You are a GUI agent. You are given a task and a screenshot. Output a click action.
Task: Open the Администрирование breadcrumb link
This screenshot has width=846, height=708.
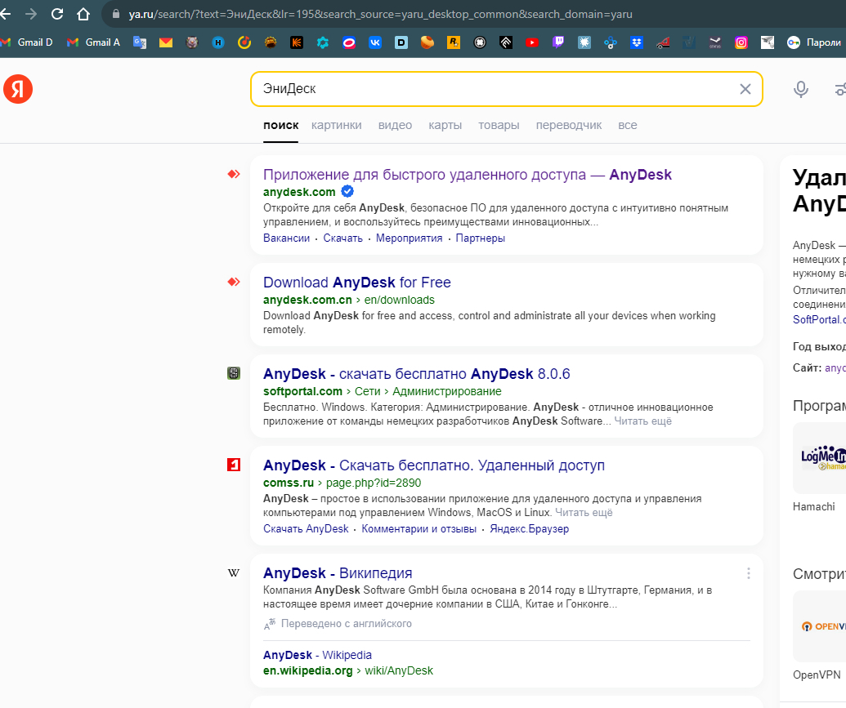coord(447,391)
